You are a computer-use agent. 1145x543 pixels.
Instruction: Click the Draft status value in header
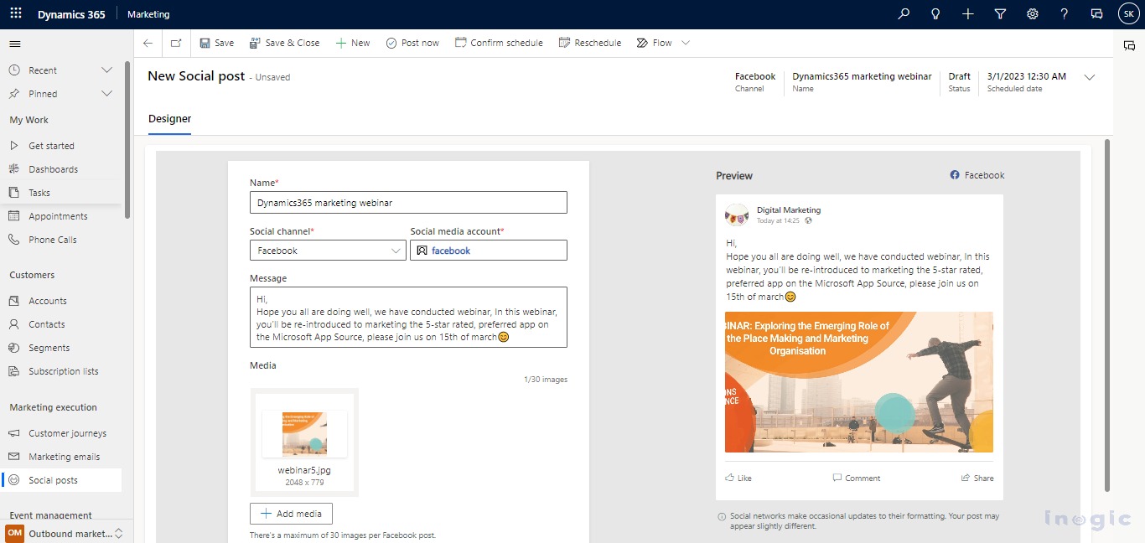pos(960,76)
